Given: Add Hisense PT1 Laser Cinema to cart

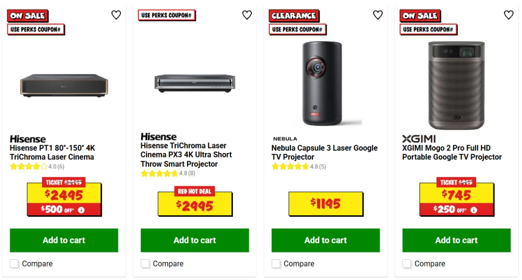Looking at the screenshot, I should pyautogui.click(x=64, y=240).
